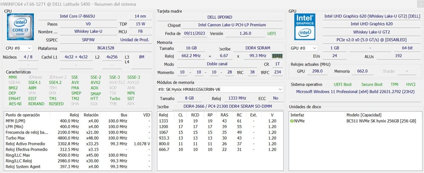Screen dimensions: 424x173
Task: Click the green memory module icon
Action: pyautogui.click(x=277, y=56)
